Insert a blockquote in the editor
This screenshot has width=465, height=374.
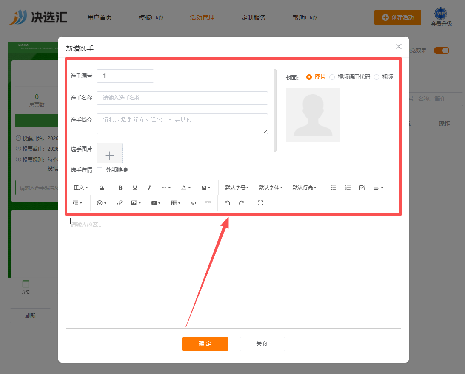pos(102,188)
